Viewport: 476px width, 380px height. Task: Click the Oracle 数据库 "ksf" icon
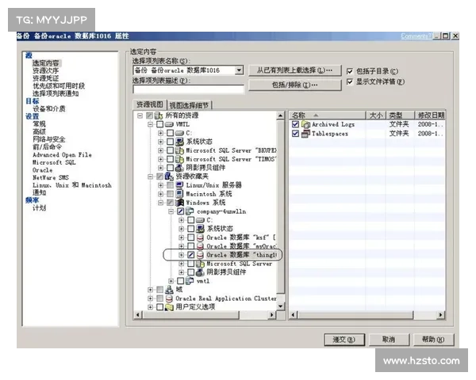point(200,237)
